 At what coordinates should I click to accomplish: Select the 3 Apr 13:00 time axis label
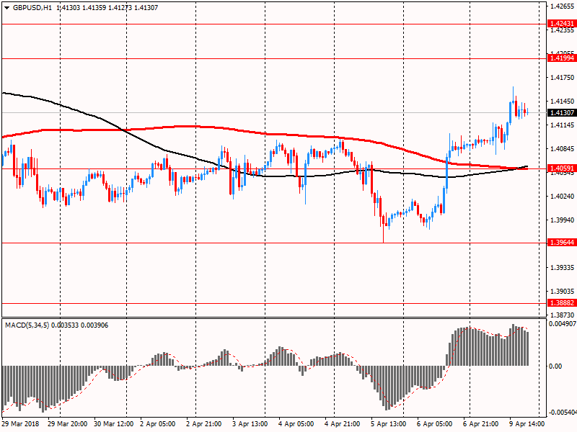[250, 424]
